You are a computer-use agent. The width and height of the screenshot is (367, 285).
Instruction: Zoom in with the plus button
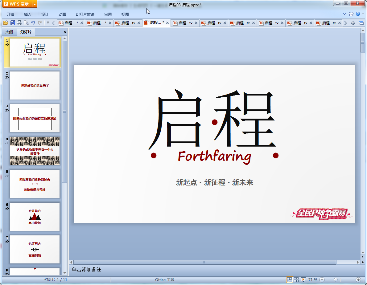coord(358,280)
